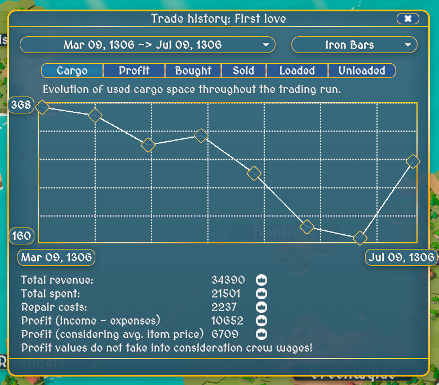439x385 pixels.
Task: Open the Bought tab
Action: pyautogui.click(x=193, y=71)
